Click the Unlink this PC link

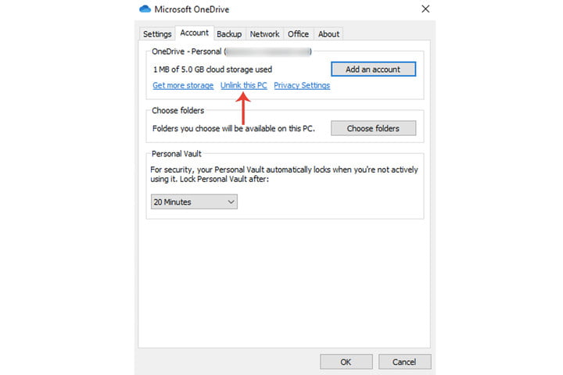point(244,85)
